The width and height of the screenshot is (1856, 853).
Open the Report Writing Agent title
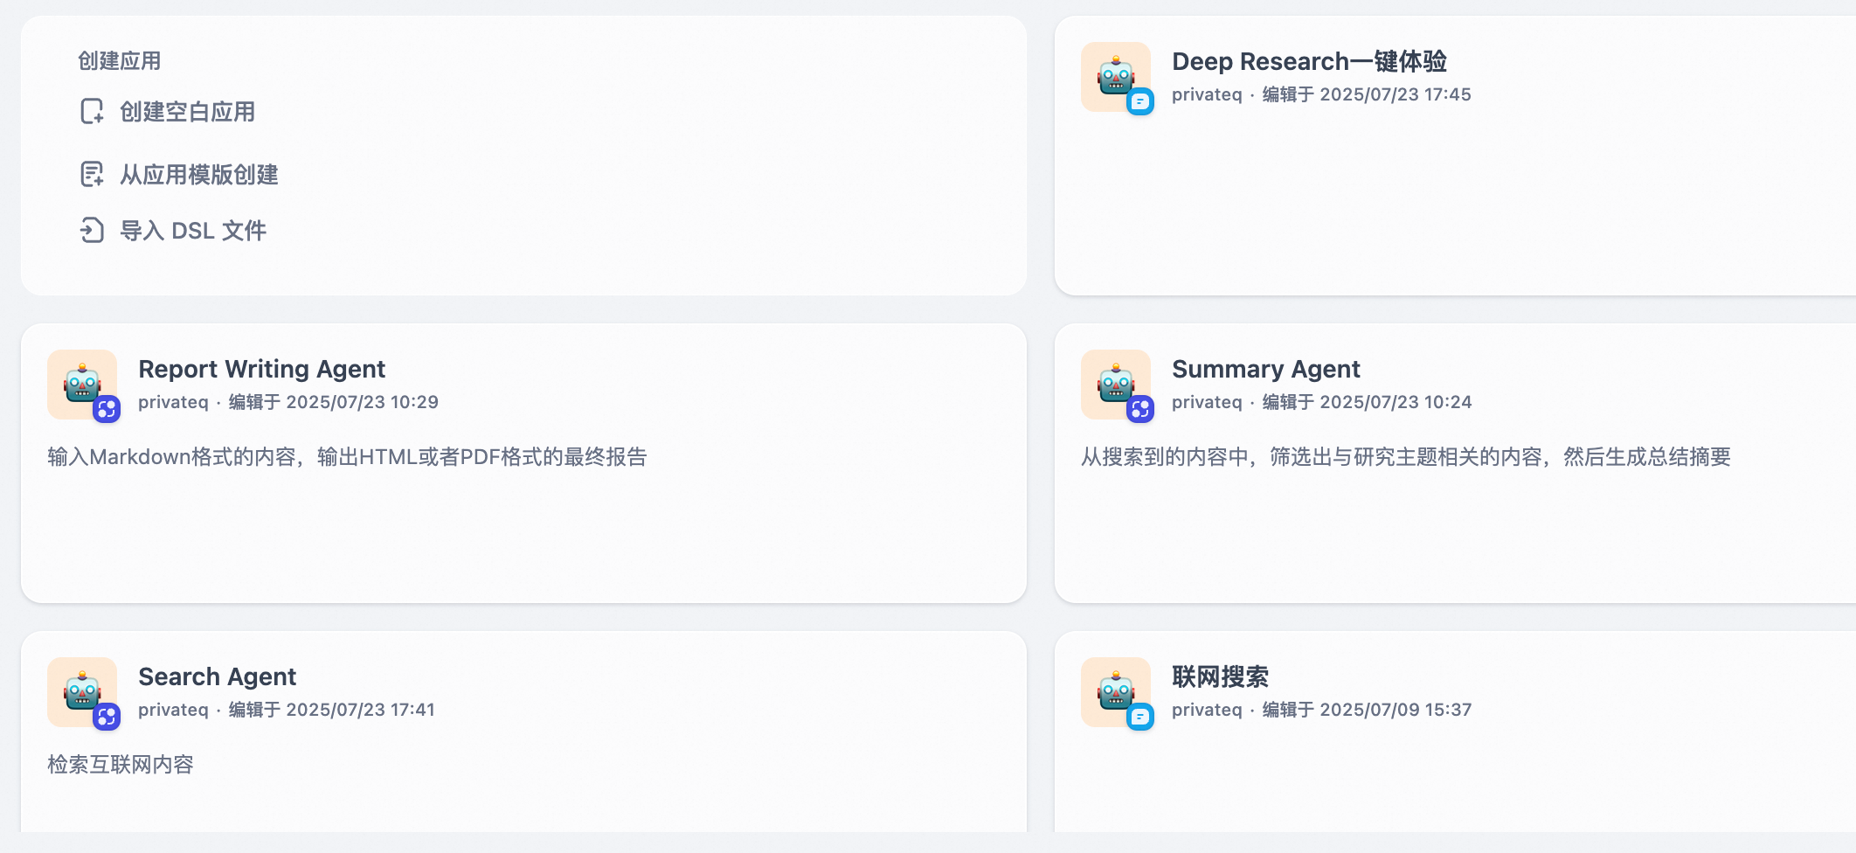(x=261, y=369)
